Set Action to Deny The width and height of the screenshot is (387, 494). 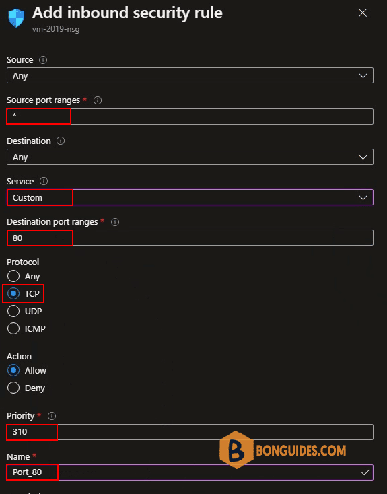[13, 388]
